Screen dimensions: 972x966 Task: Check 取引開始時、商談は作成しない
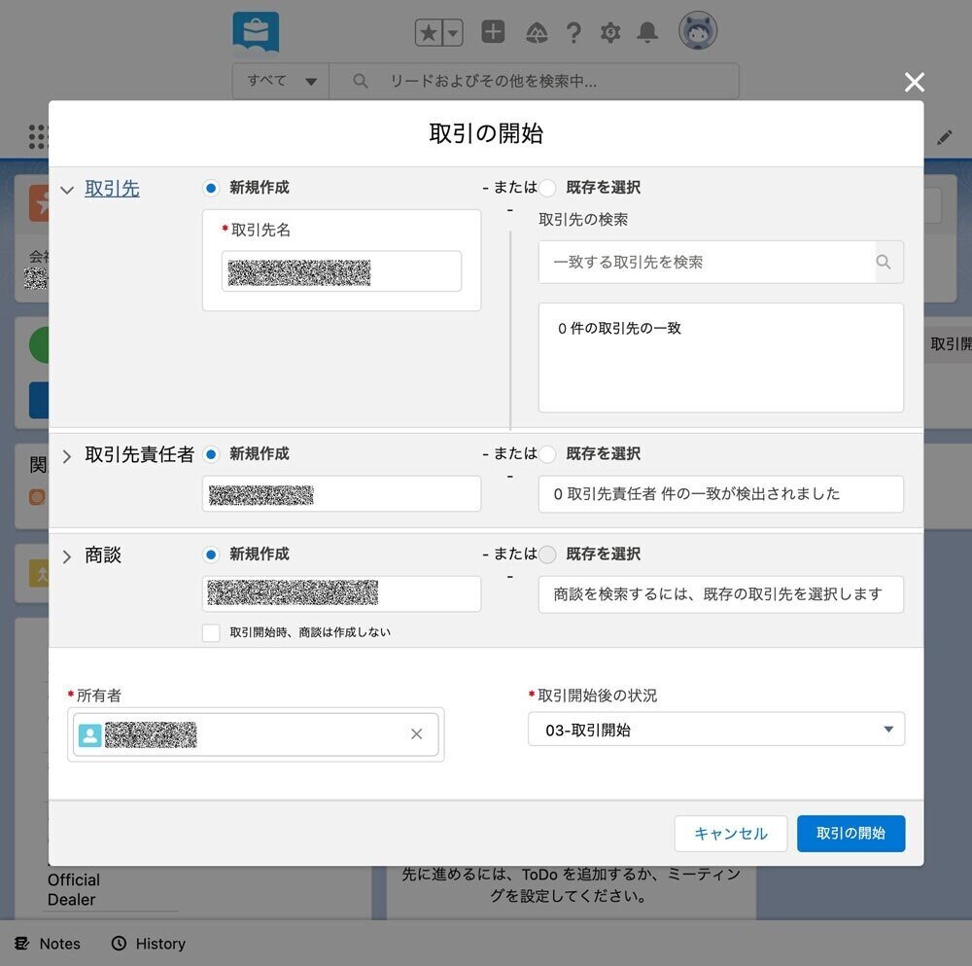(211, 632)
